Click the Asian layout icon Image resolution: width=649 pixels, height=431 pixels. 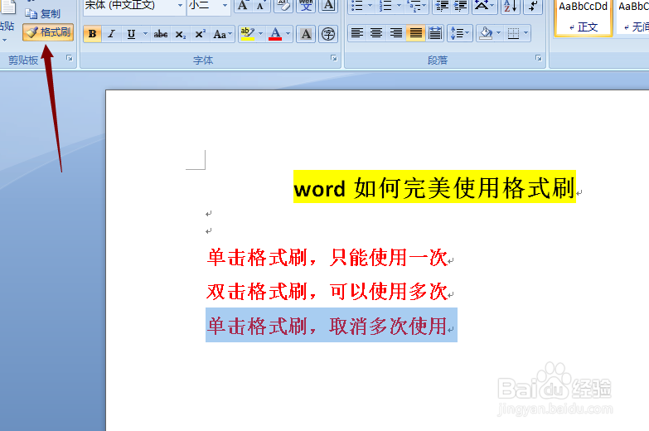[482, 6]
